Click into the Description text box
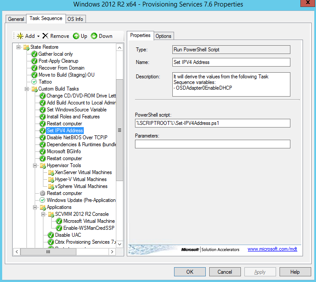Viewport: 316px width, 282px height. tap(231, 84)
